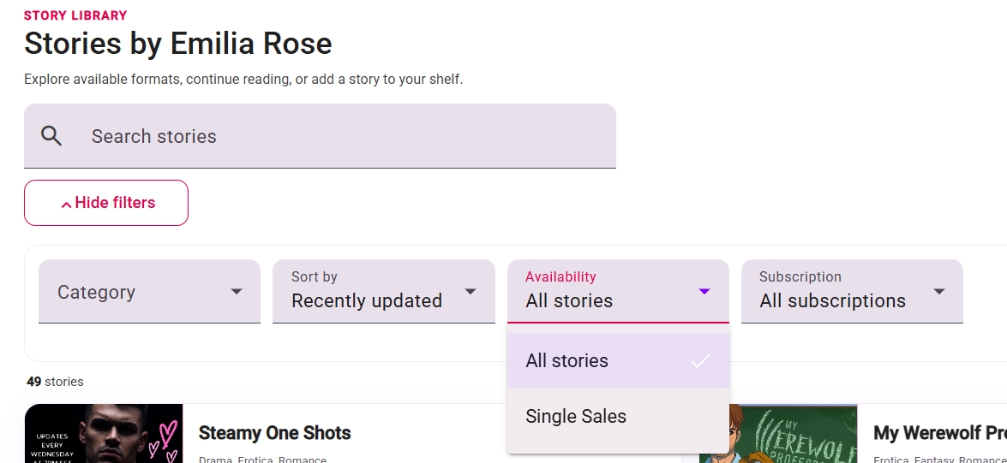Click the Story Library header label
This screenshot has width=1007, height=463.
point(75,15)
